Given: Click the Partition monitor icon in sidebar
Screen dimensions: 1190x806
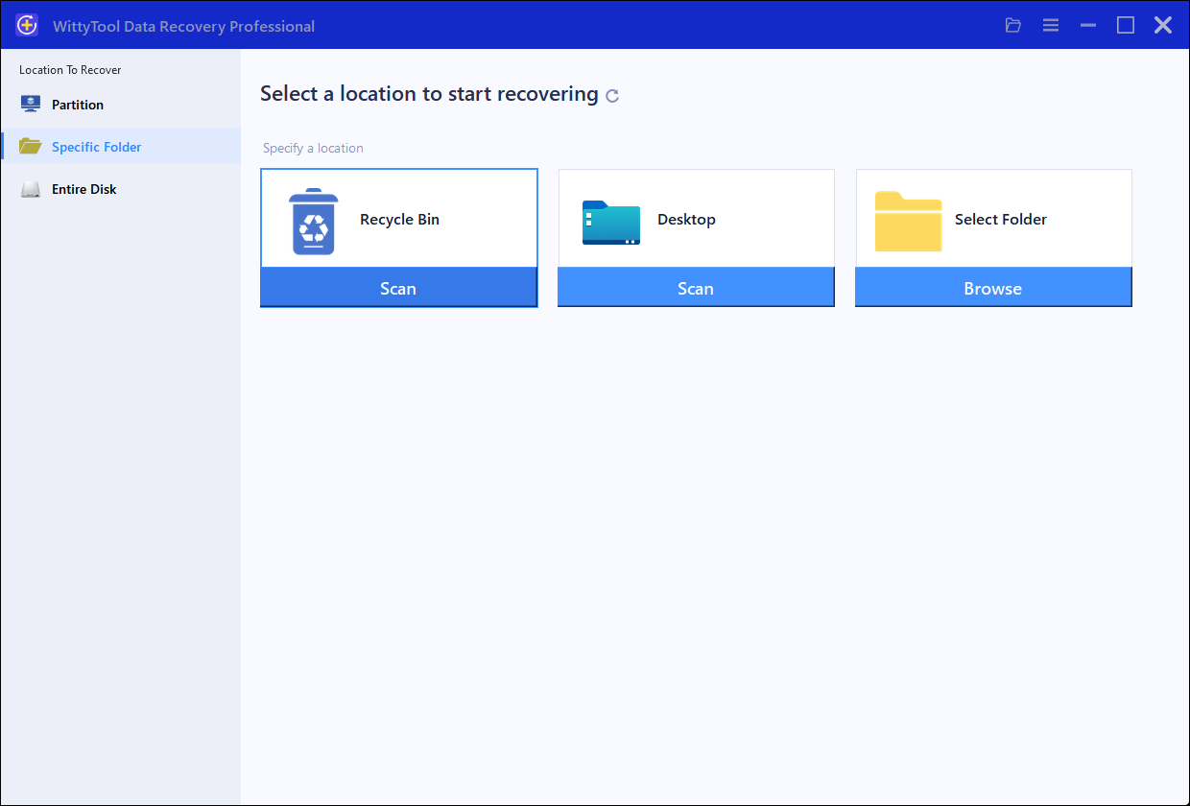Looking at the screenshot, I should click(31, 104).
